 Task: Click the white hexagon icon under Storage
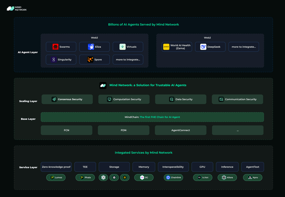(103, 178)
